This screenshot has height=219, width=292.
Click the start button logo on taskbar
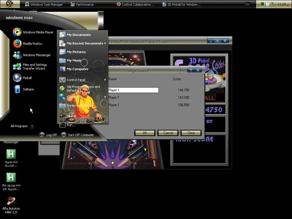(10, 4)
